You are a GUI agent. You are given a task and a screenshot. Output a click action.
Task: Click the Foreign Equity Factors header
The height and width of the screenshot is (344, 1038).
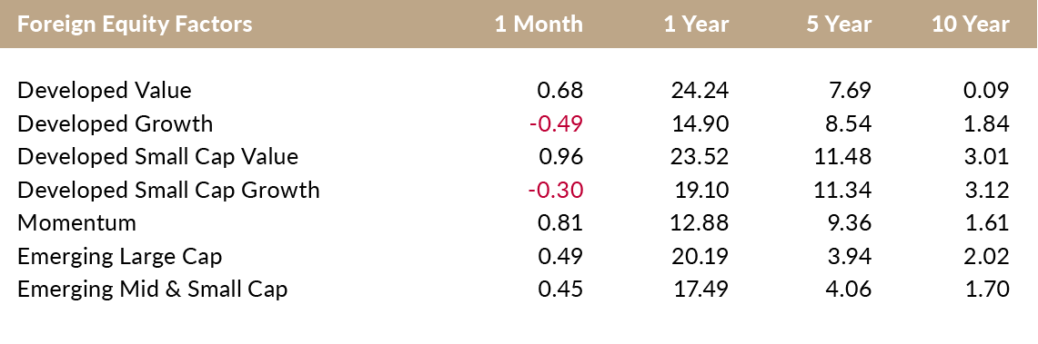[x=135, y=25]
